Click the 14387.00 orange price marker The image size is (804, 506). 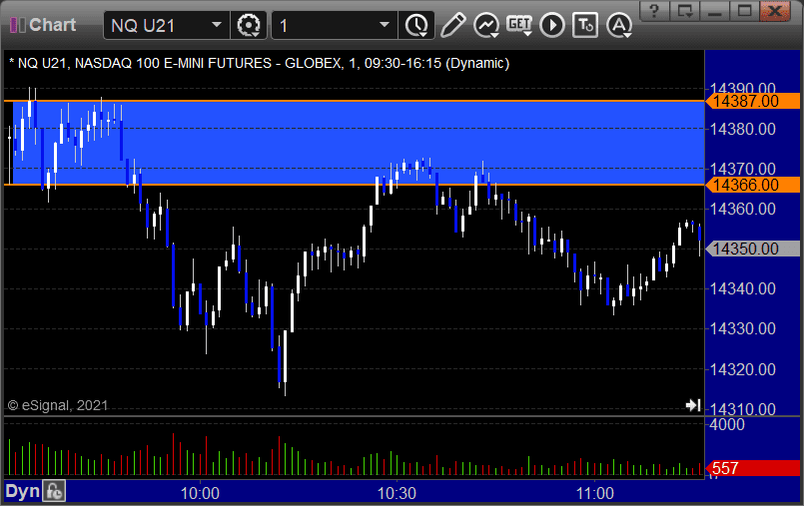coord(752,102)
